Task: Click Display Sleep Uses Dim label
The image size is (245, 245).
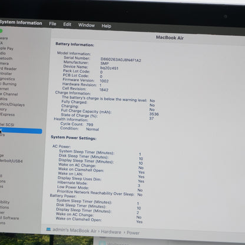Action: pyautogui.click(x=80, y=178)
